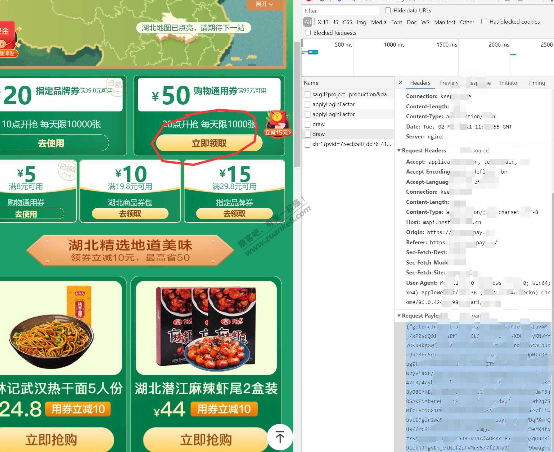Select the sa.gif?project=production request
554x452 pixels.
(348, 94)
